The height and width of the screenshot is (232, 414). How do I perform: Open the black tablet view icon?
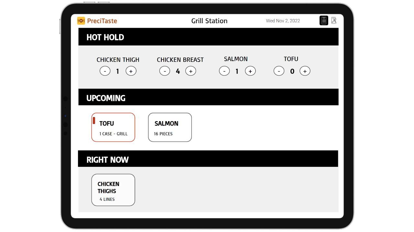coord(324,20)
